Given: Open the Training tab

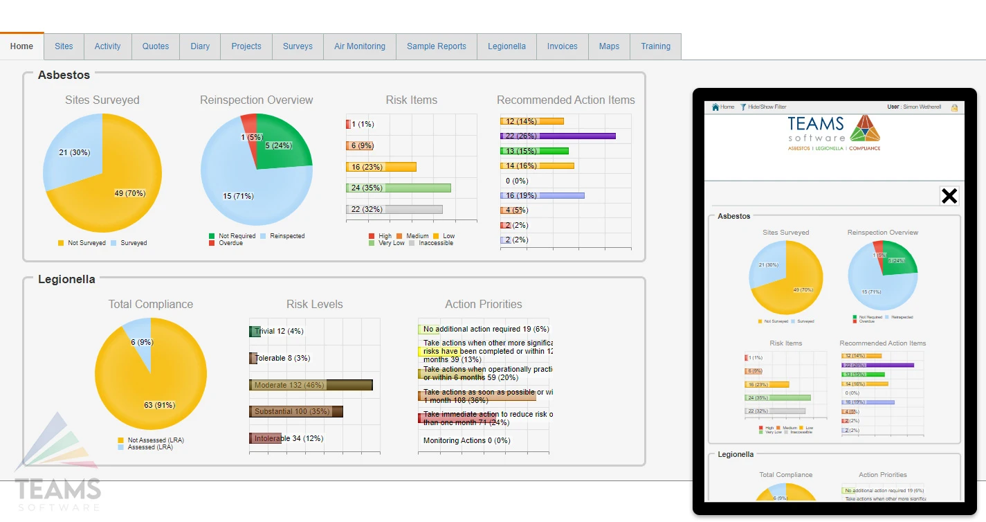Looking at the screenshot, I should point(655,46).
